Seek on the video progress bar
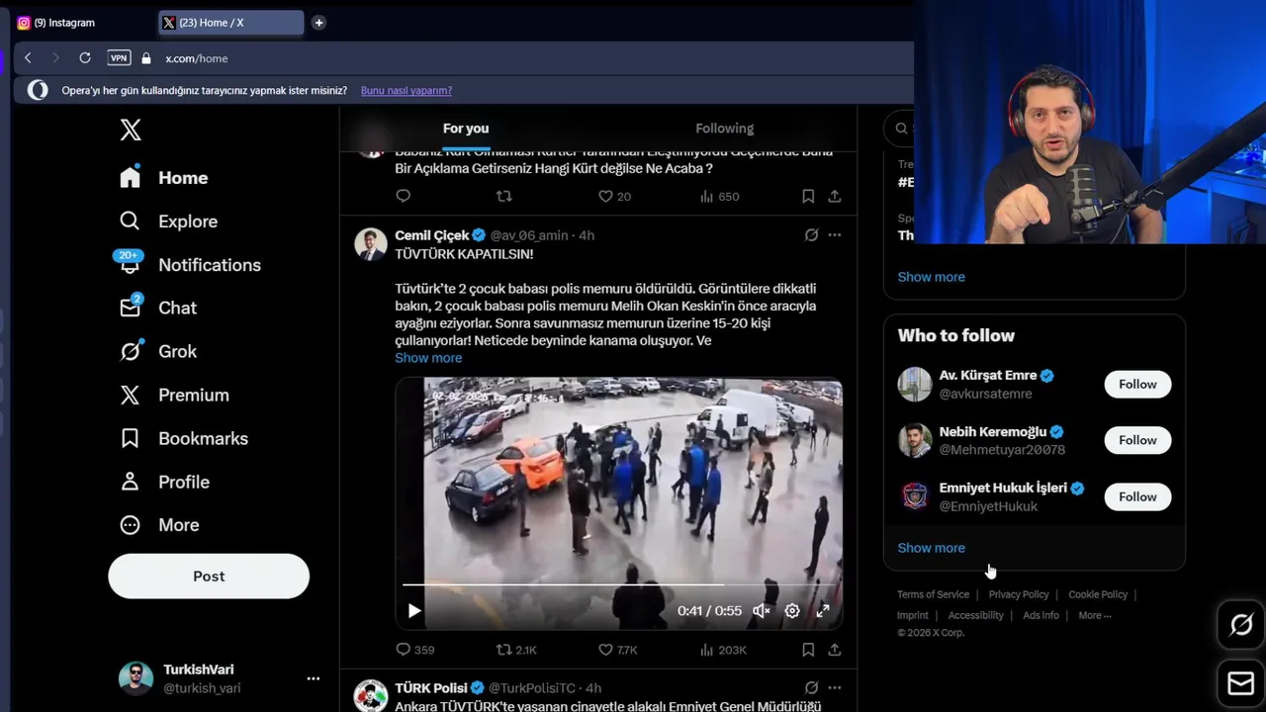 [x=619, y=584]
